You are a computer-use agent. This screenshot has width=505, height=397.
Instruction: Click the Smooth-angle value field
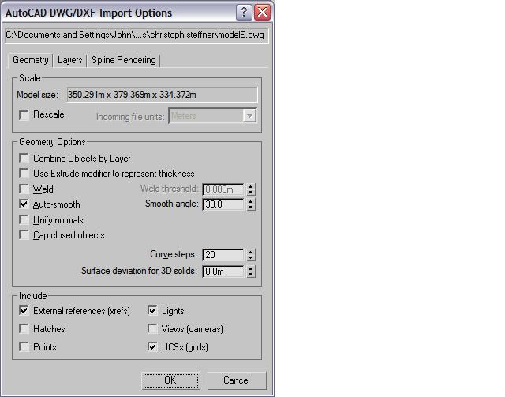(223, 204)
